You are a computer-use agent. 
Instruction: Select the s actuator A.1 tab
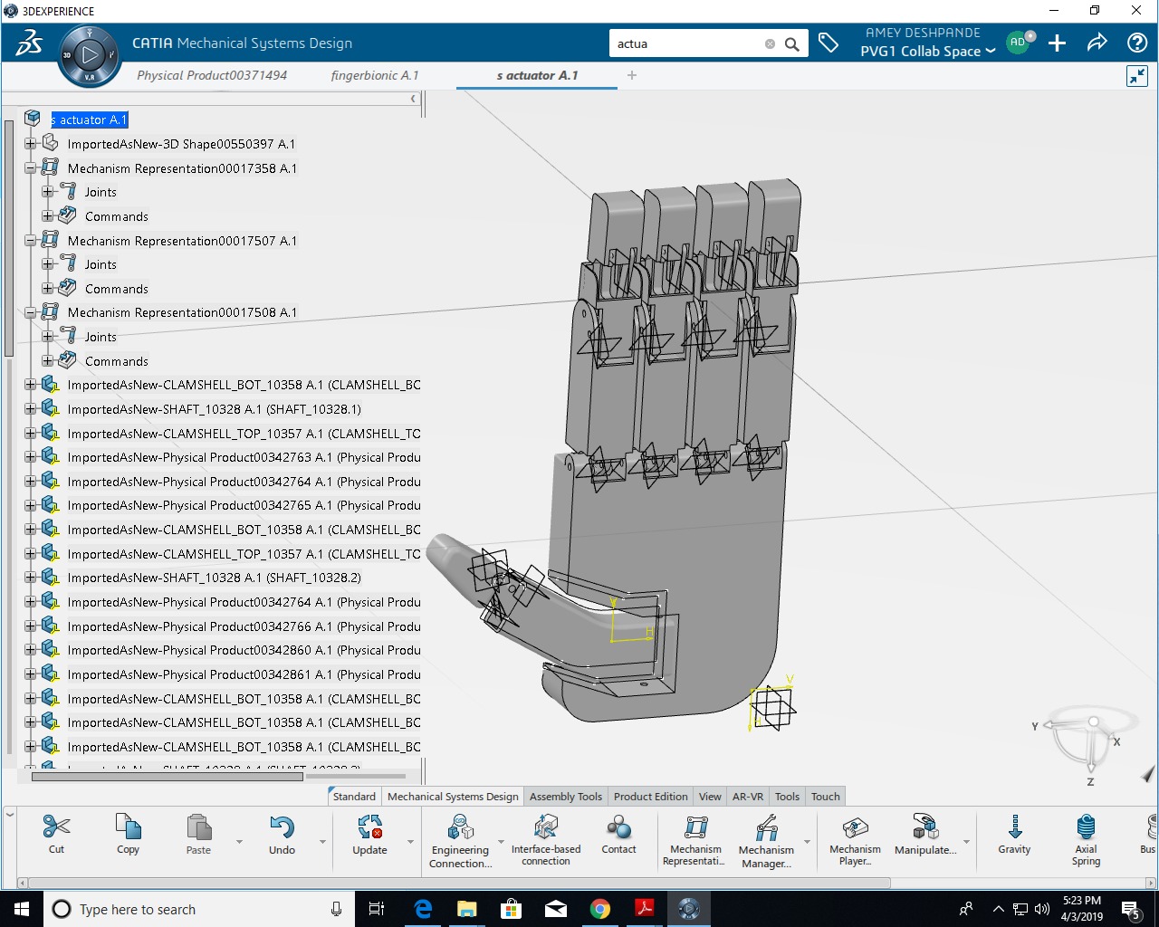click(537, 75)
